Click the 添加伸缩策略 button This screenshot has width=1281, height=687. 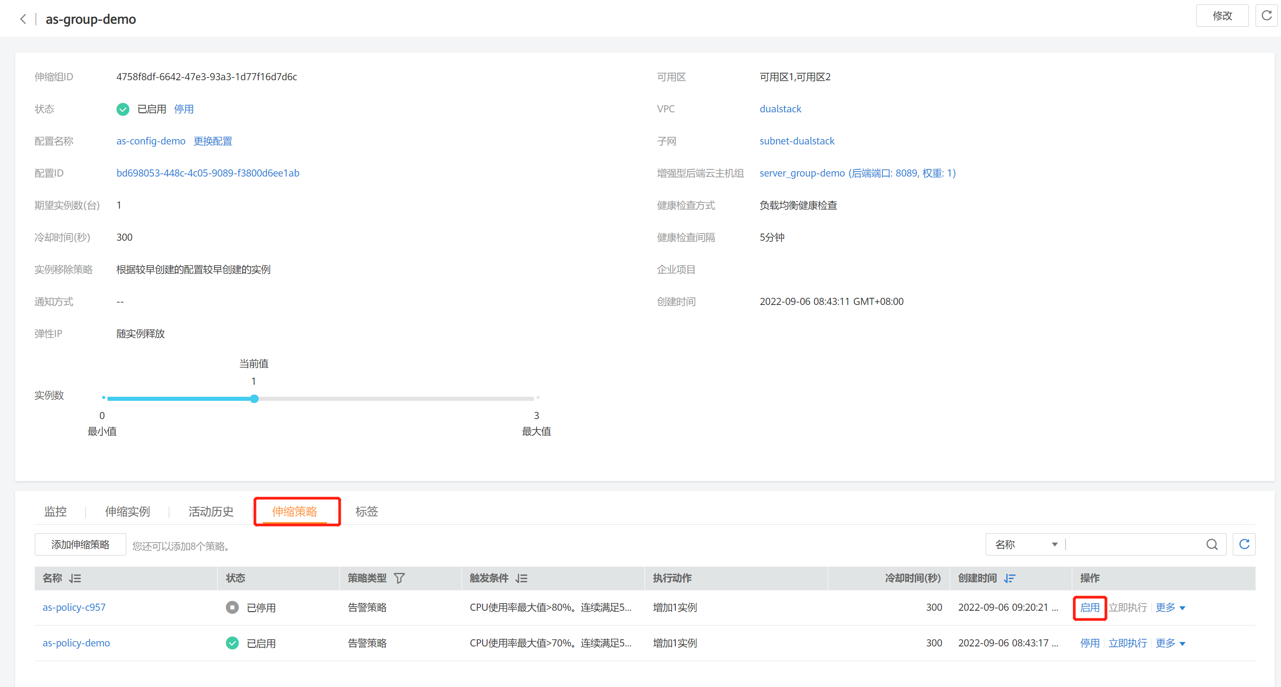click(80, 544)
